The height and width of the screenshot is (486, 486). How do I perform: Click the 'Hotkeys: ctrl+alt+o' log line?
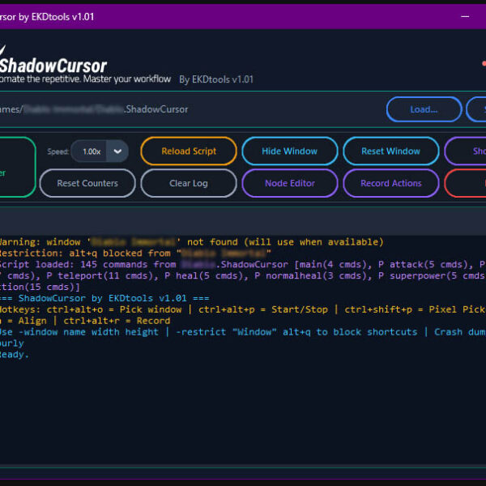tap(243, 309)
